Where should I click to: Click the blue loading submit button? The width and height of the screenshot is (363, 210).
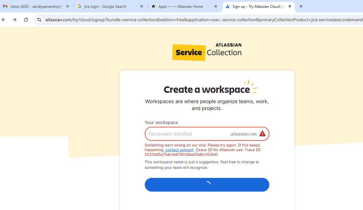[x=207, y=185]
